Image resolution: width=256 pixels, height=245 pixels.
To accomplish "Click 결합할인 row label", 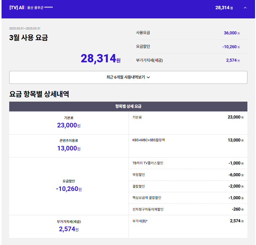I will point(139,186).
